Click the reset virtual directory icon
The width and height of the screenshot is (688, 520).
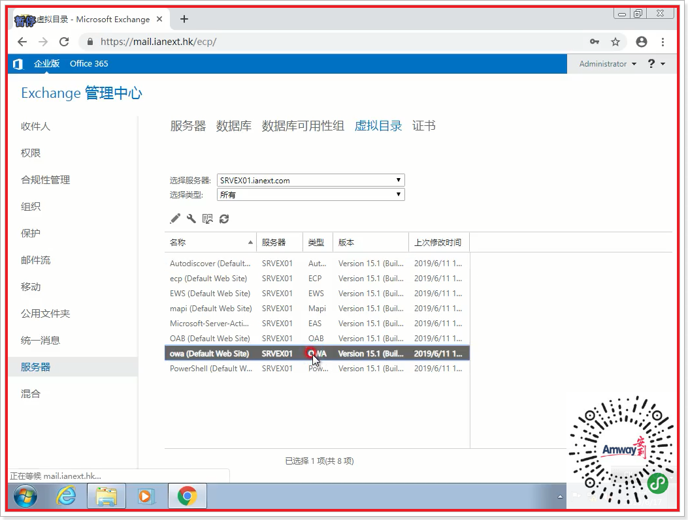coord(208,218)
